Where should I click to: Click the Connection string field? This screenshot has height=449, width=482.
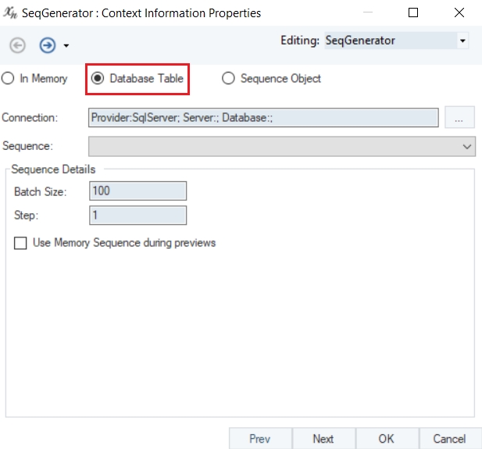tap(263, 118)
